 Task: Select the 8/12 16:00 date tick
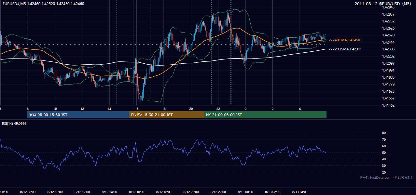[137, 192]
